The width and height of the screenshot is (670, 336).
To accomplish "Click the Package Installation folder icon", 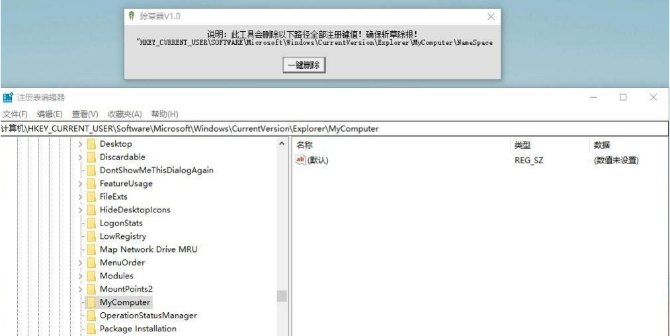I will [x=91, y=329].
